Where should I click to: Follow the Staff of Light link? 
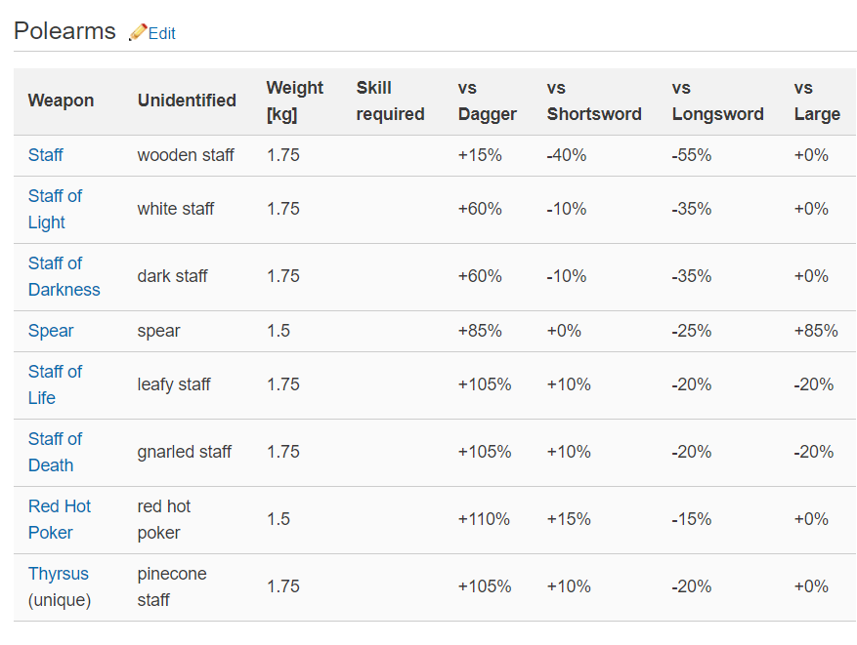point(55,209)
